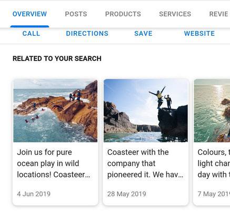Viewport: 230px width, 221px height.
Task: Read post 'Join us for pure ocean play'
Action: pos(54,164)
